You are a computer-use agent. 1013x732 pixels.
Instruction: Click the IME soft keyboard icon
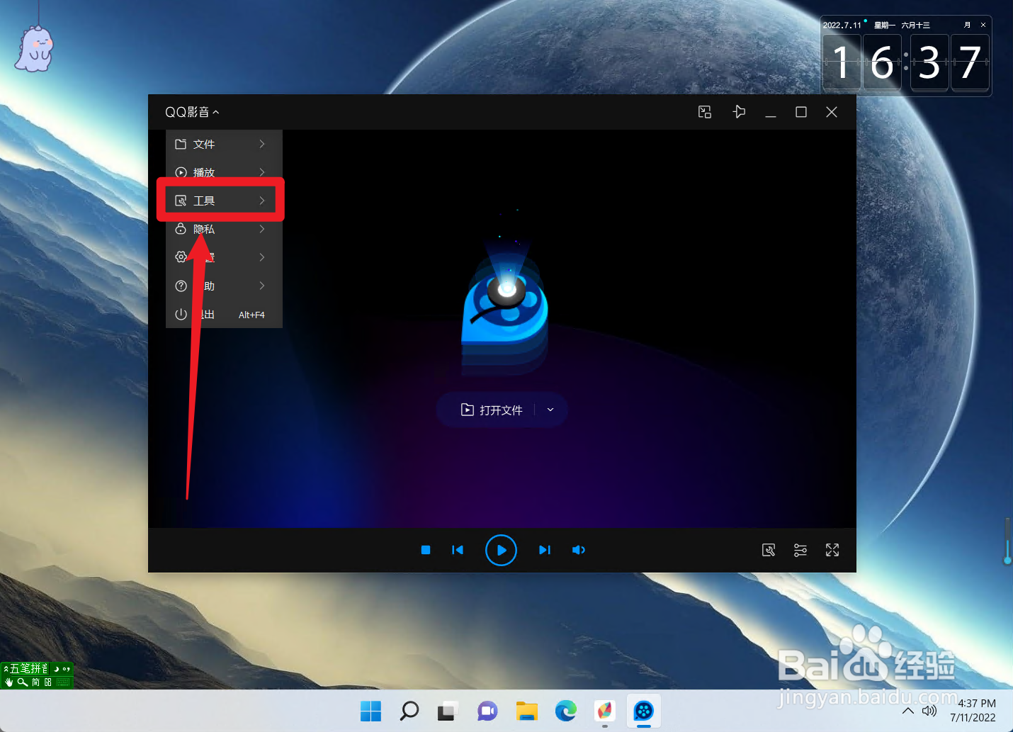[63, 682]
